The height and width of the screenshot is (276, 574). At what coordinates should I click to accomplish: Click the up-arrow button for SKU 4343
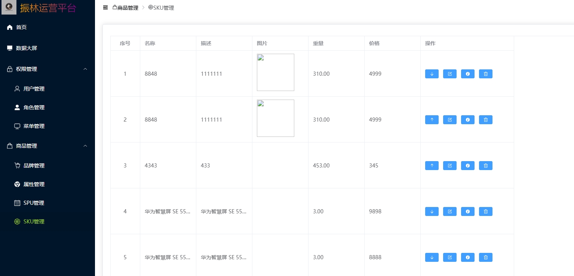(432, 166)
